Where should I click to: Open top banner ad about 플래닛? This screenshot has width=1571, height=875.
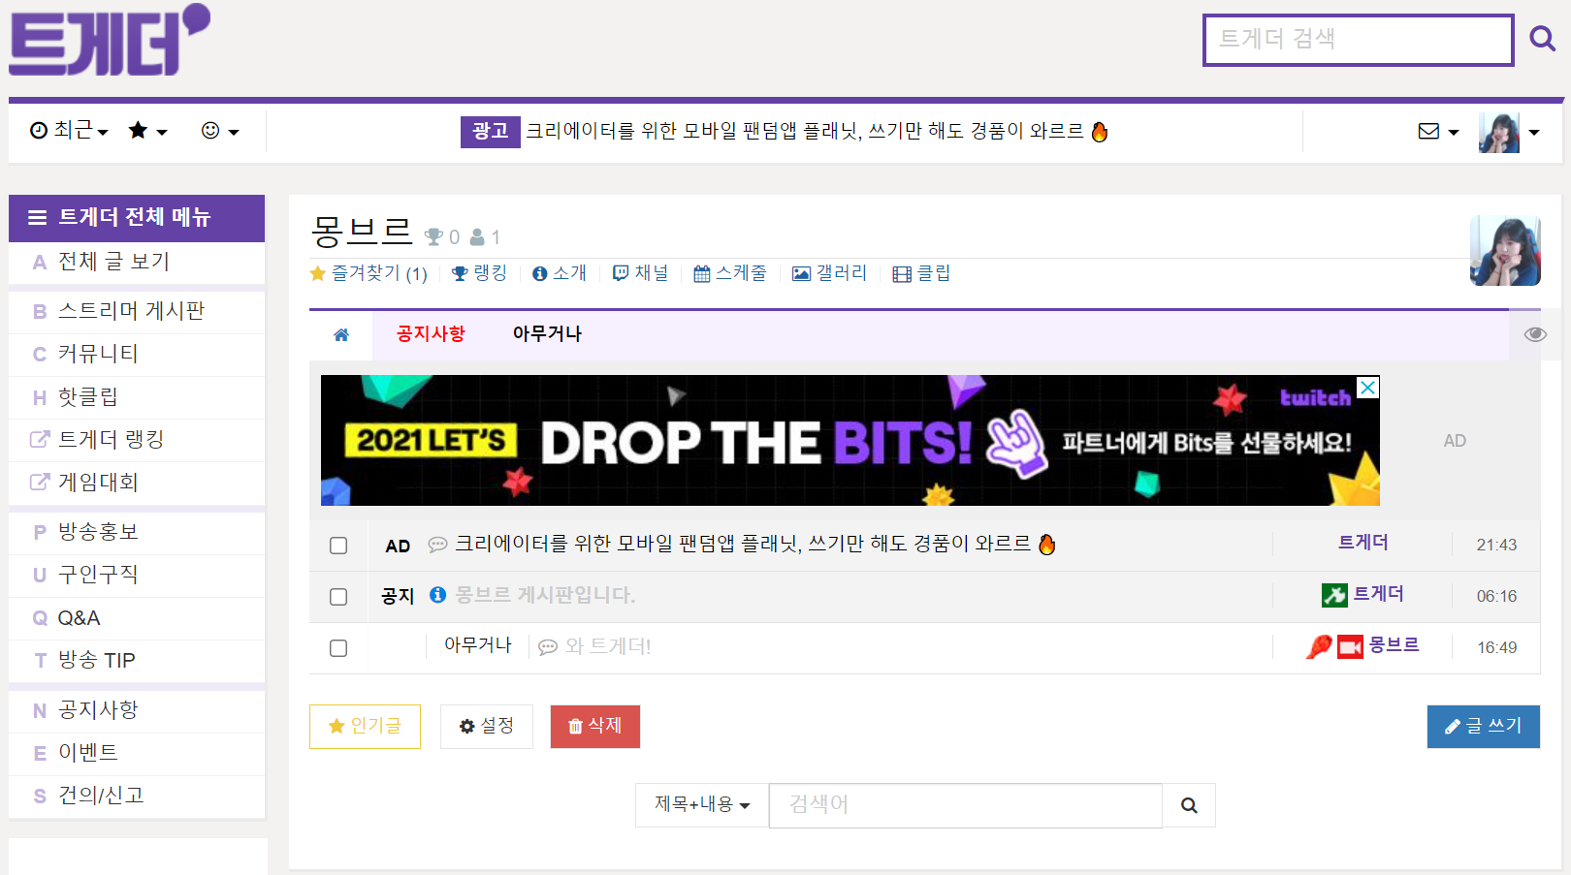(816, 131)
